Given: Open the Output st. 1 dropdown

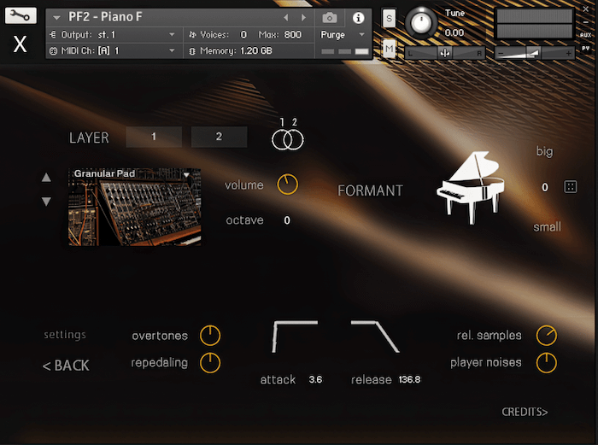Looking at the screenshot, I should click(x=113, y=35).
